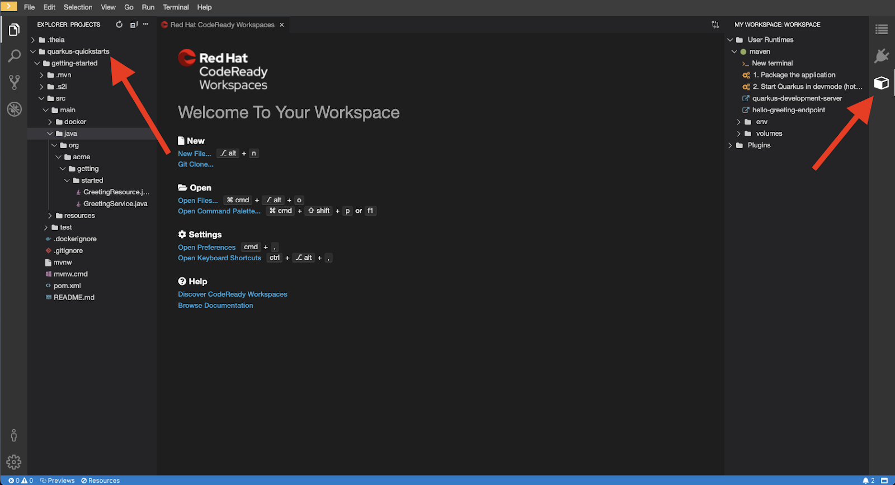Open the Debug view bug icon
The width and height of the screenshot is (895, 485).
14,109
